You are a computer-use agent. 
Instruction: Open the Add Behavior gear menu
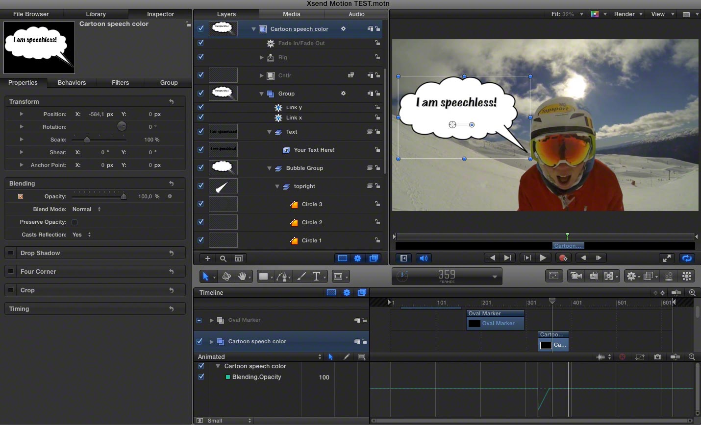coord(631,276)
